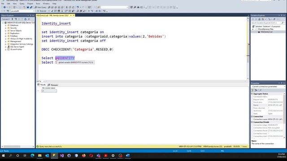Select SQLQuery2.sql file in Solution Explorer
The height and width of the screenshot is (161, 287).
click(266, 32)
